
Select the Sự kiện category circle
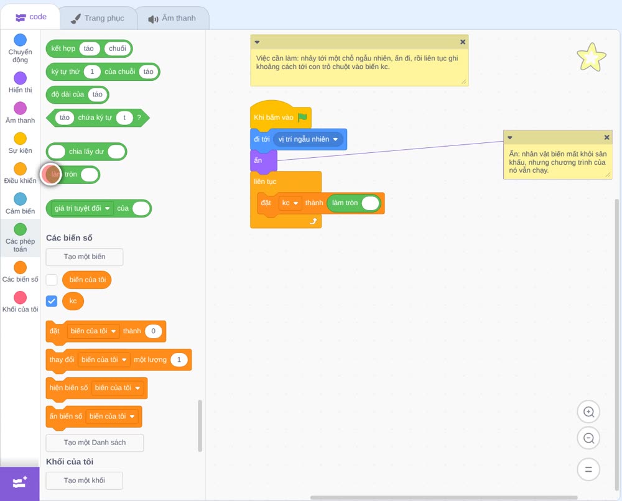coord(21,139)
